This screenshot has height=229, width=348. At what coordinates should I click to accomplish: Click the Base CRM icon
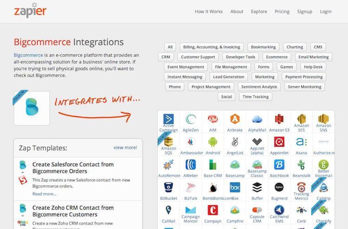(x=213, y=165)
